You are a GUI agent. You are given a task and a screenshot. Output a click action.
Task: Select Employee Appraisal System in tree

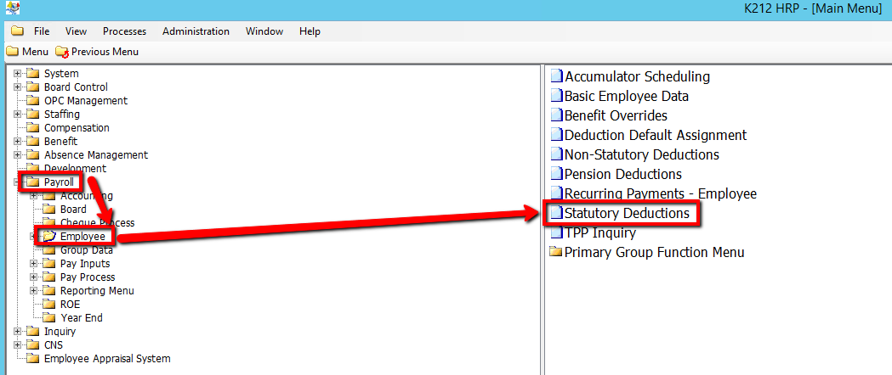106,359
